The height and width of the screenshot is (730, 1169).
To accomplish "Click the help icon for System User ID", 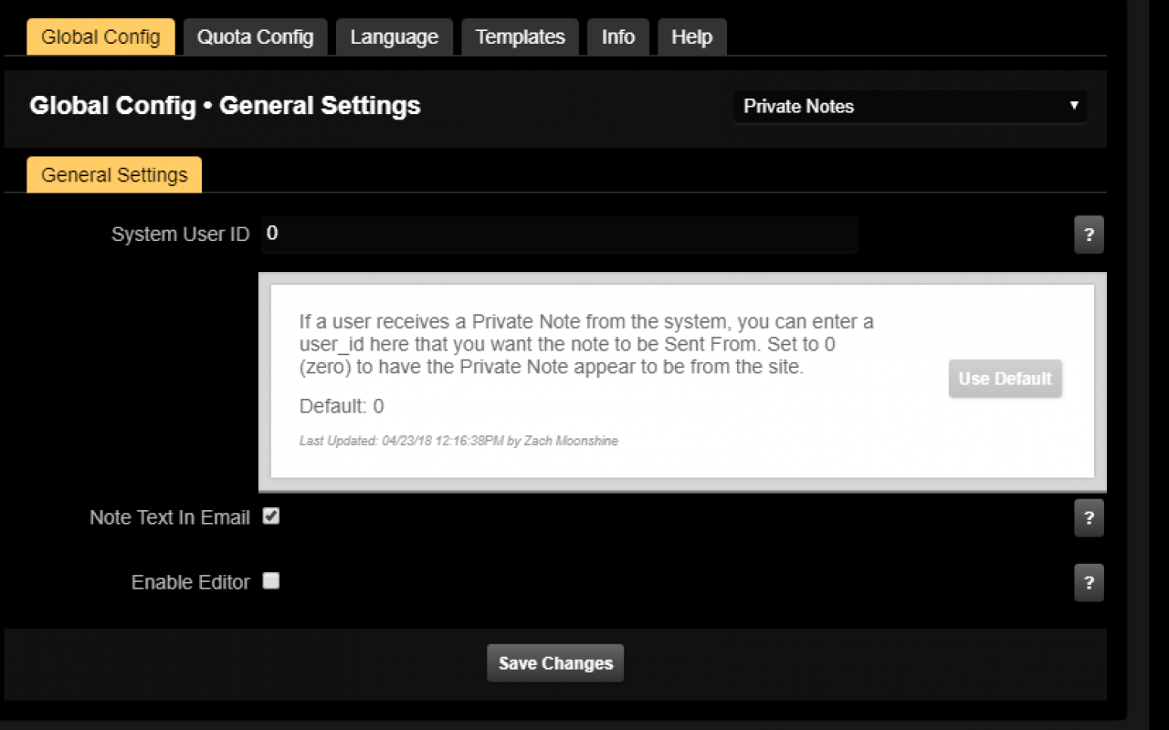I will click(1089, 235).
